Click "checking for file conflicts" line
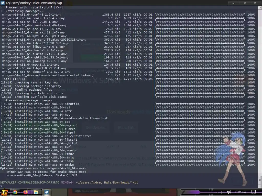Screen dimensions: 262x196 [x=127, y=93]
